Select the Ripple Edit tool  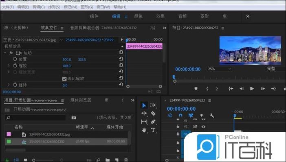(144, 113)
